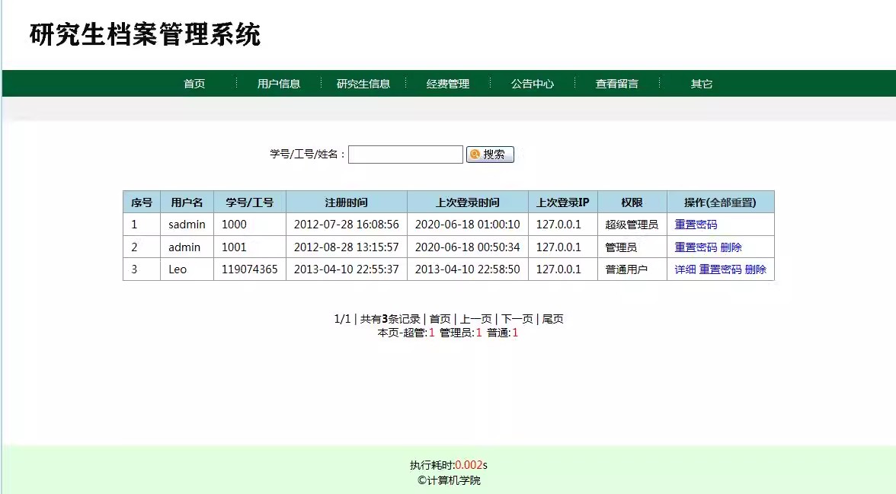Click the 119074365 student number cell
Image resolution: width=896 pixels, height=494 pixels.
pyautogui.click(x=250, y=269)
